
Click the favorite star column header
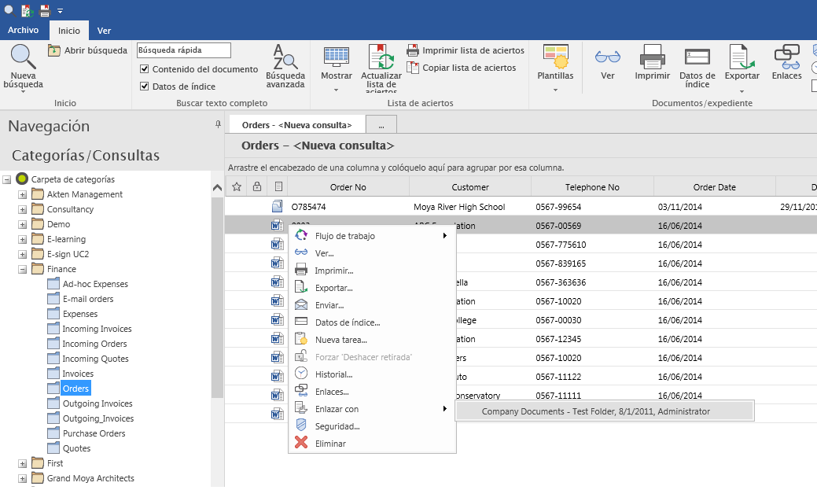pyautogui.click(x=237, y=186)
